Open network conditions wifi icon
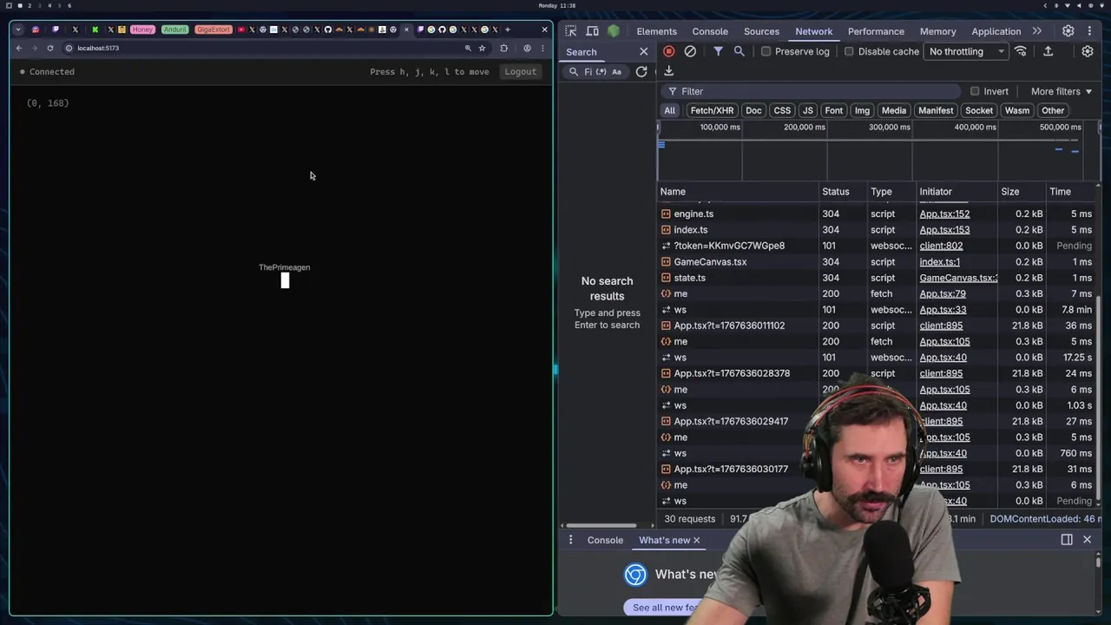 (x=1021, y=51)
